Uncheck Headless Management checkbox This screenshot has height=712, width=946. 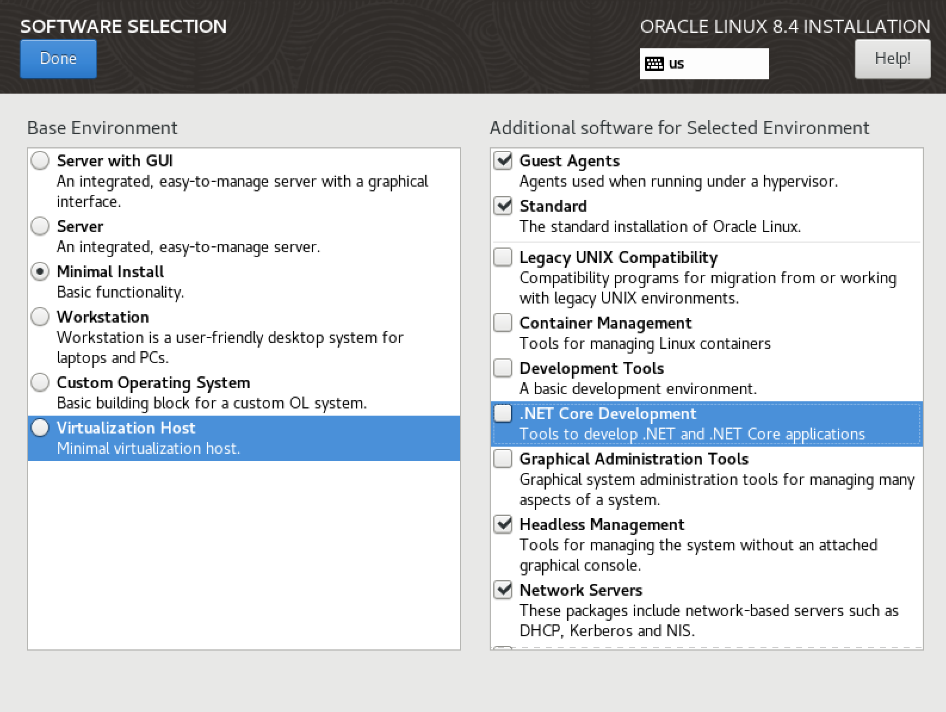503,524
